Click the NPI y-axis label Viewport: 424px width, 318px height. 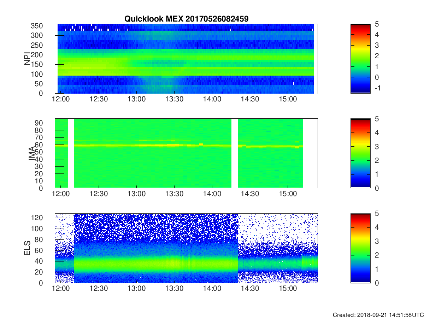point(27,59)
